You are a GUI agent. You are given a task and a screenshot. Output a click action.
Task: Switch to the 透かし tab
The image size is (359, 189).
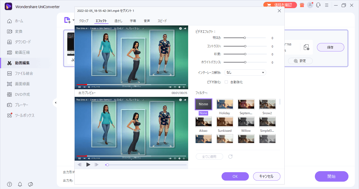(x=118, y=21)
